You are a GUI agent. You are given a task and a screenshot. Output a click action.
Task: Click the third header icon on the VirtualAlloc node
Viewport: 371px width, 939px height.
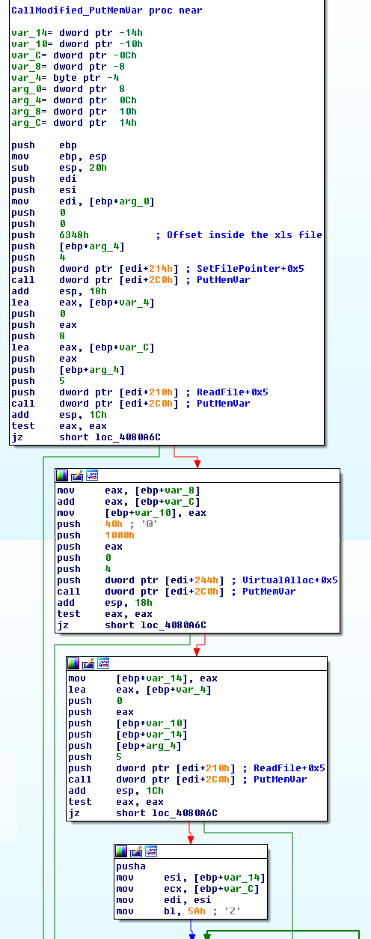(x=92, y=475)
